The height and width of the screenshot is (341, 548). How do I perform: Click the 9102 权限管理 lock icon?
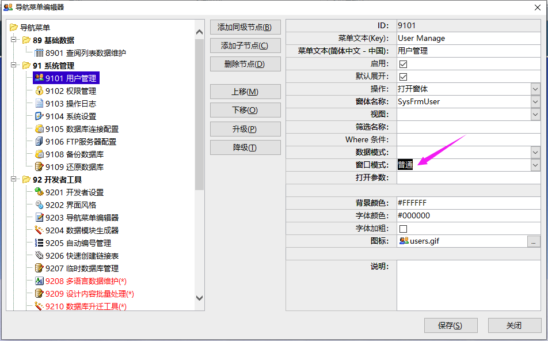click(39, 90)
